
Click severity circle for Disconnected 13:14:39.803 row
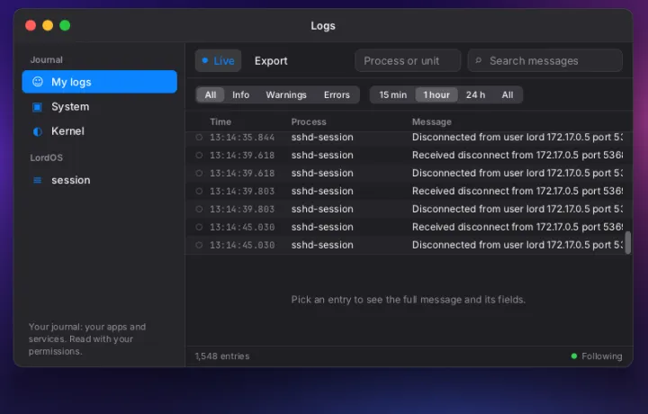click(x=199, y=209)
